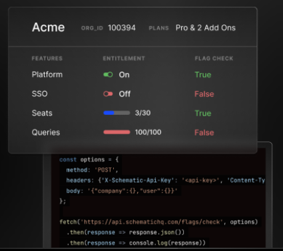The height and width of the screenshot is (251, 283).
Task: Click the Pro & 2 Add Ons plan text
Action: pos(206,28)
